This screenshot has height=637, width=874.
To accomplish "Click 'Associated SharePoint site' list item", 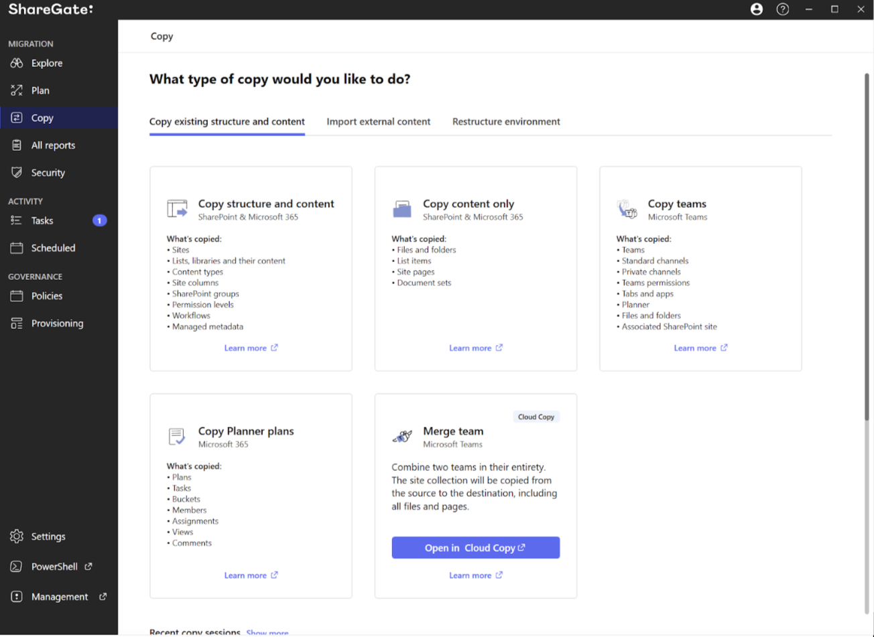I will coord(669,327).
